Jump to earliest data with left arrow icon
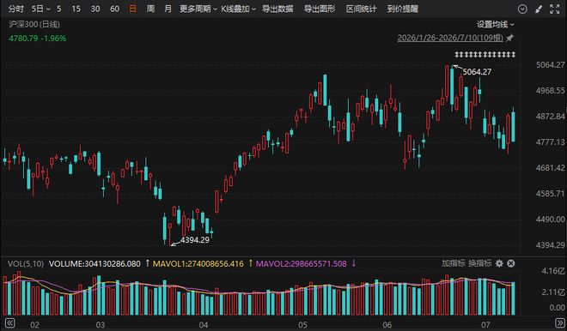This screenshot has height=331, width=567. coord(9,323)
